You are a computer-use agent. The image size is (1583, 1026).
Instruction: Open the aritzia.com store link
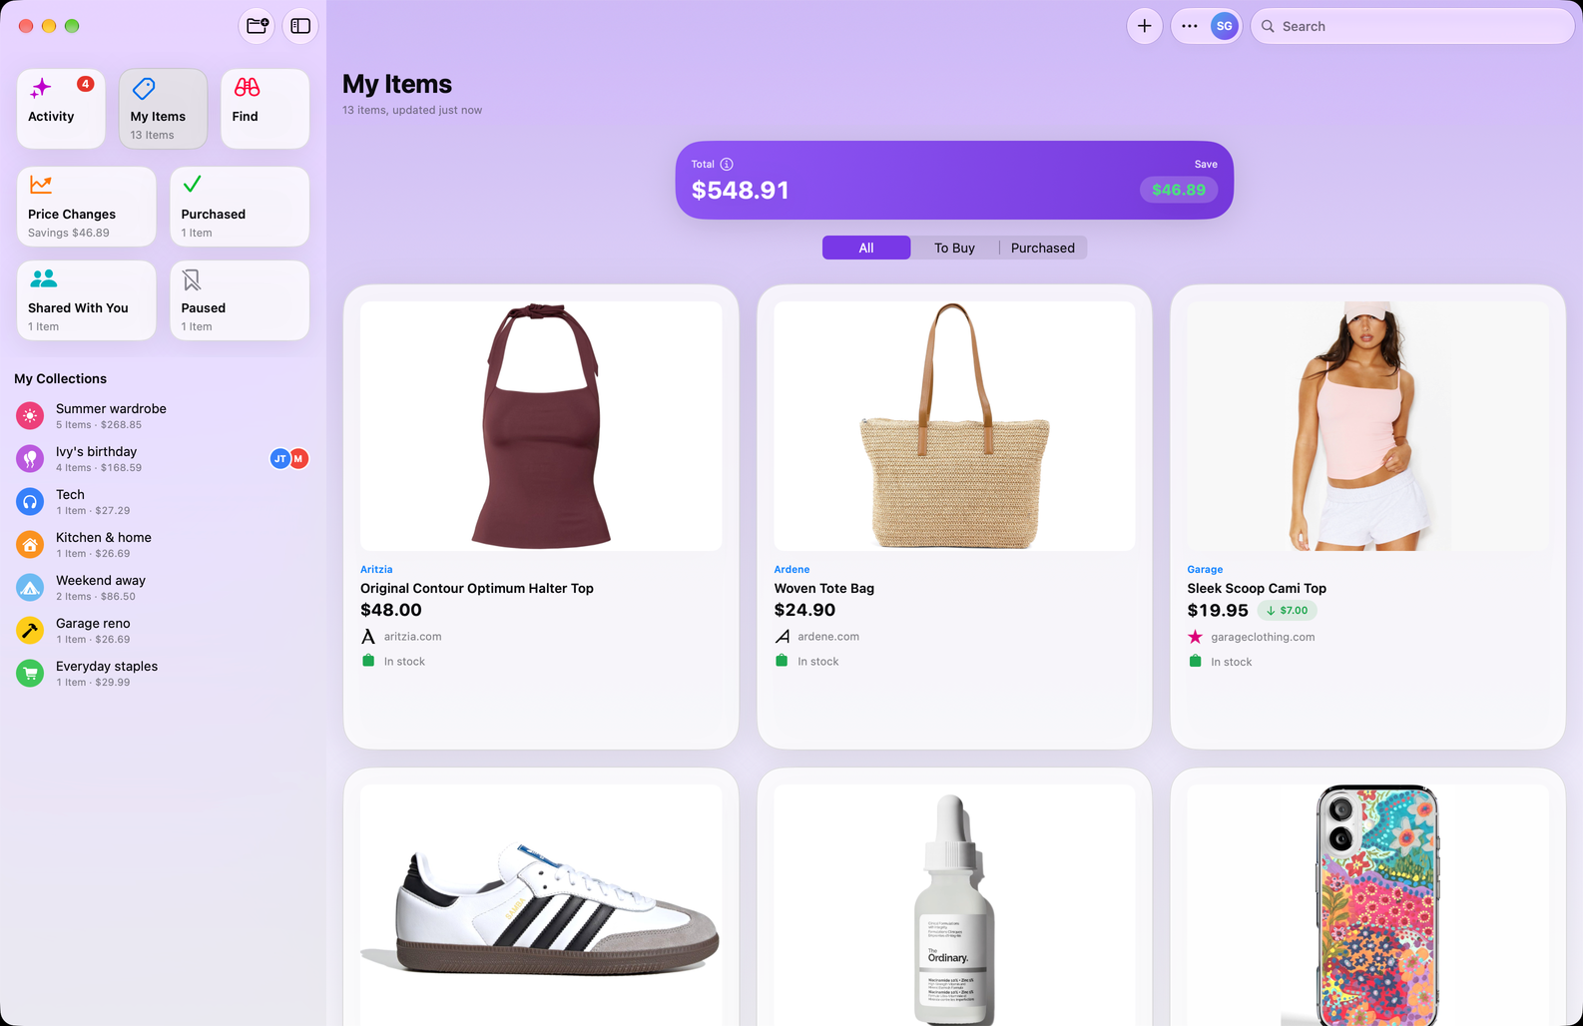413,637
